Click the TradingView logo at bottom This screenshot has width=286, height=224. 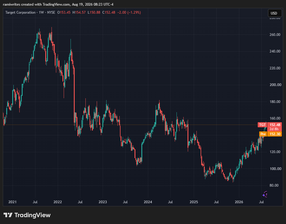click(27, 215)
